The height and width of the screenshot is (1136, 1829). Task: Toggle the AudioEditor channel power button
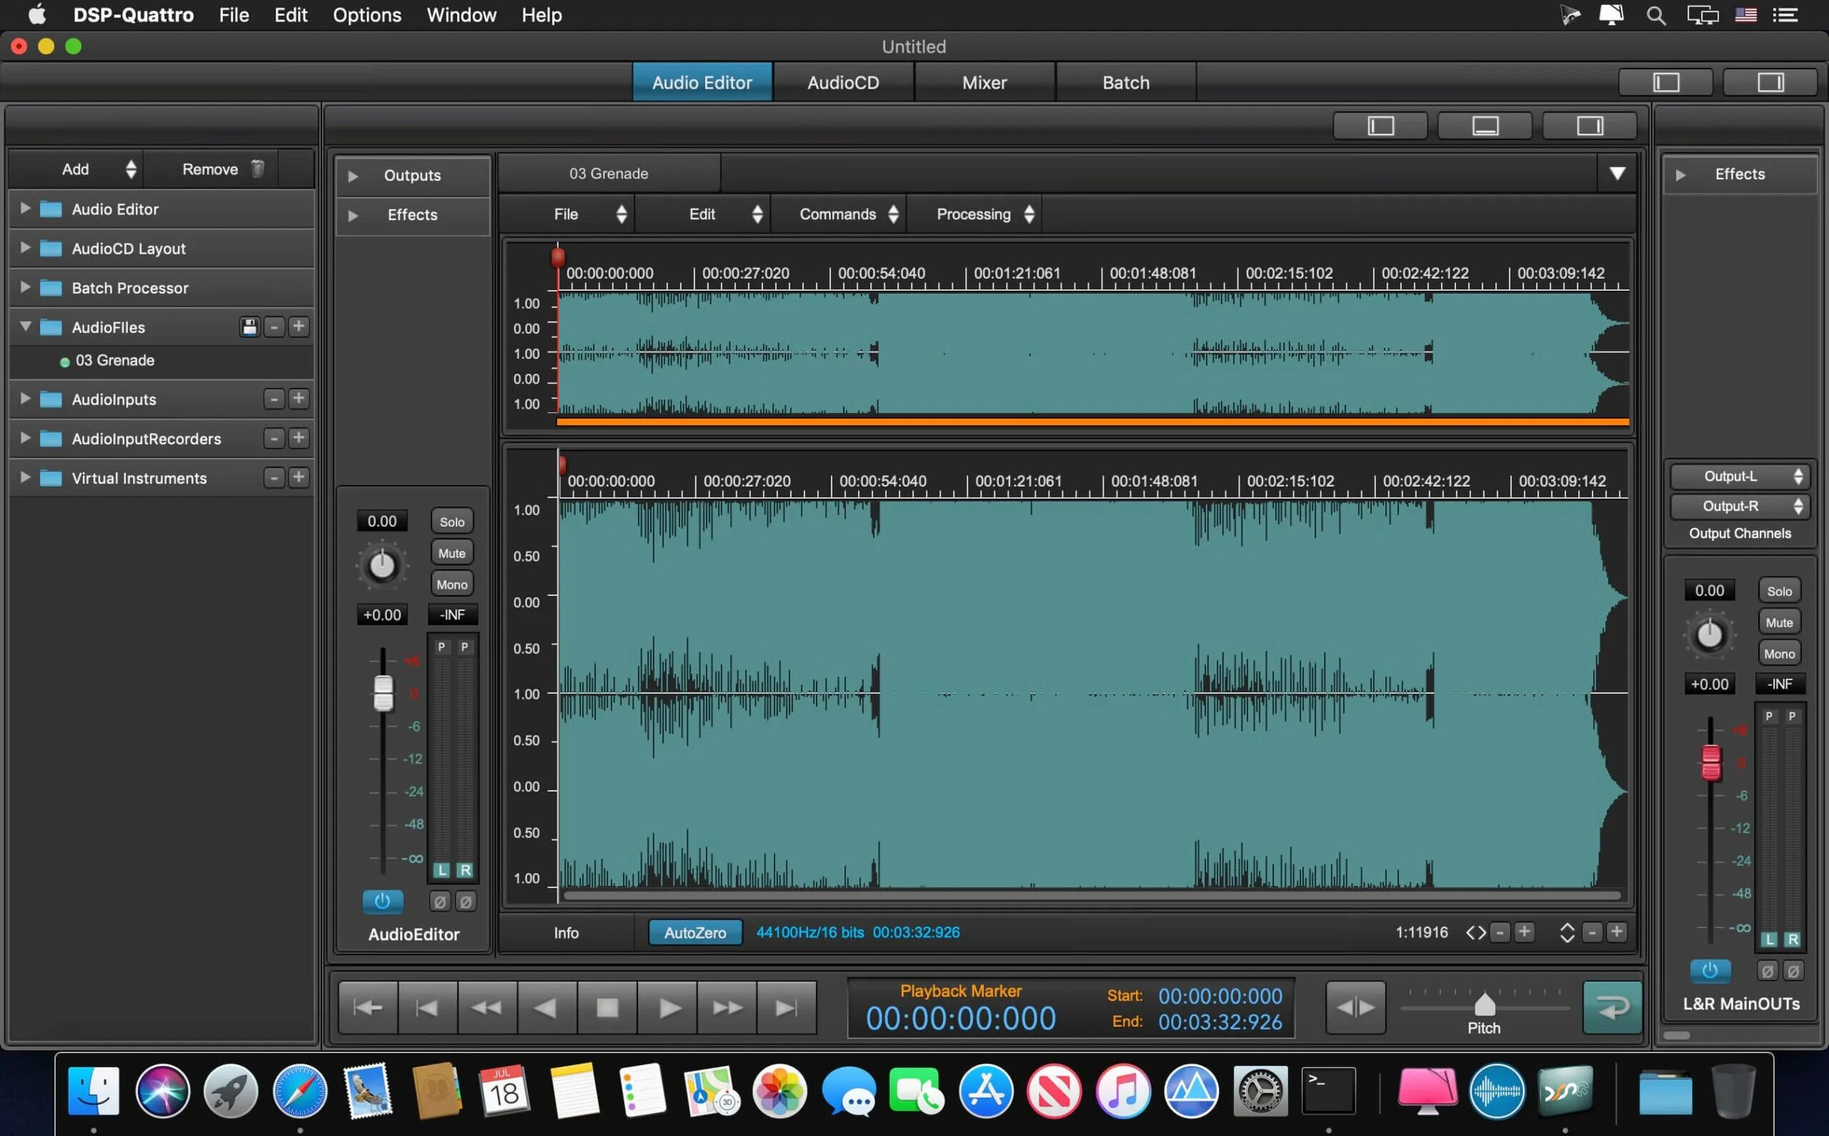382,901
